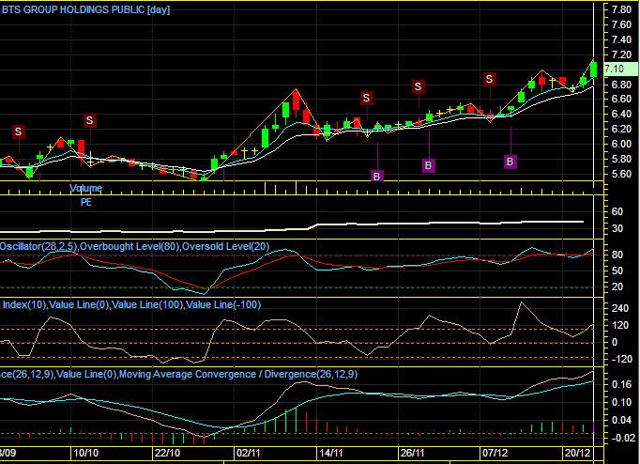Click the index line peak above 240 level
This screenshot has height=464, width=640.
(521, 303)
